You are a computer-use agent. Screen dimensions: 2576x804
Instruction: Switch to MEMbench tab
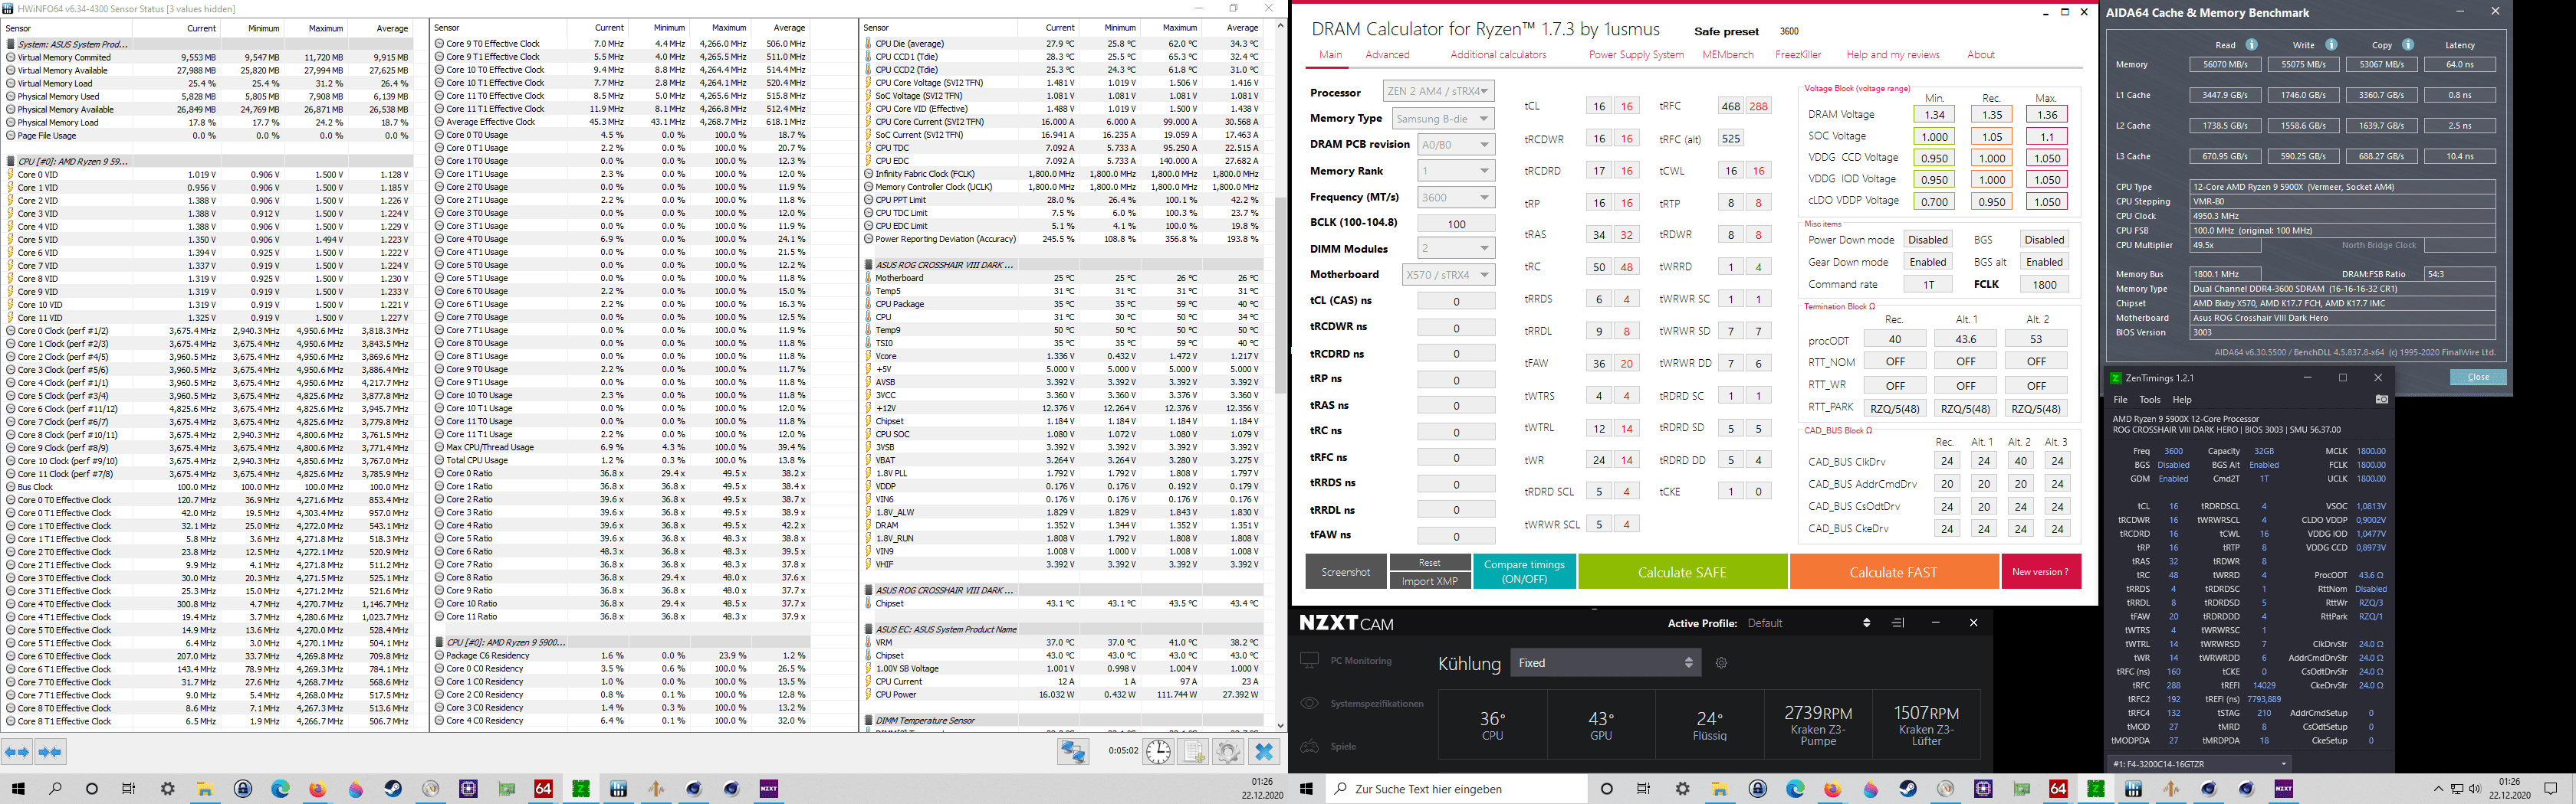pos(1728,55)
